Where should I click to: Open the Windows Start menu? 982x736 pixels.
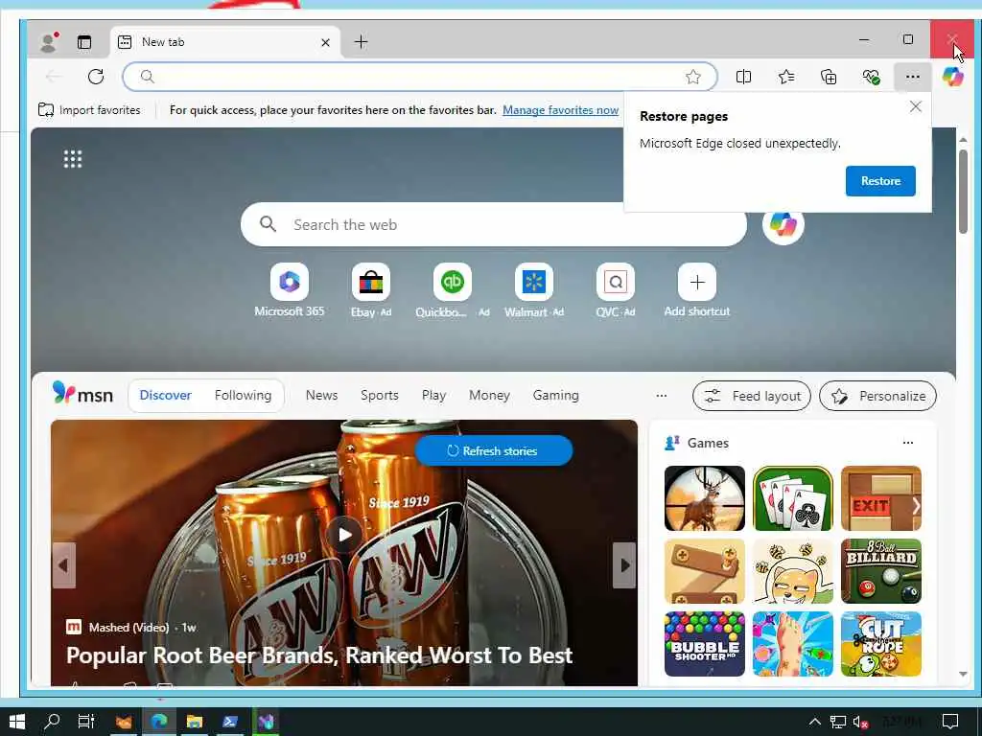tap(17, 722)
